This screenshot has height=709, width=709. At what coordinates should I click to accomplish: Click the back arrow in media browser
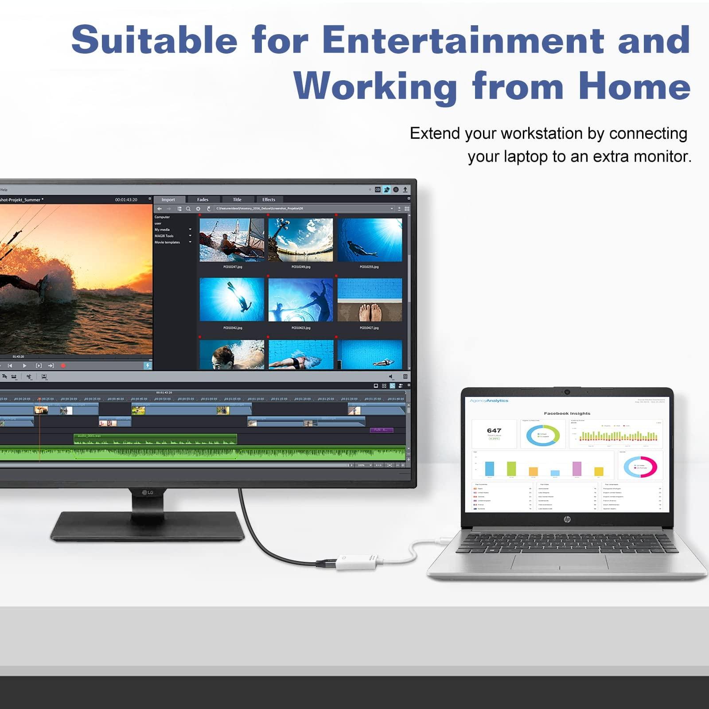(x=160, y=209)
